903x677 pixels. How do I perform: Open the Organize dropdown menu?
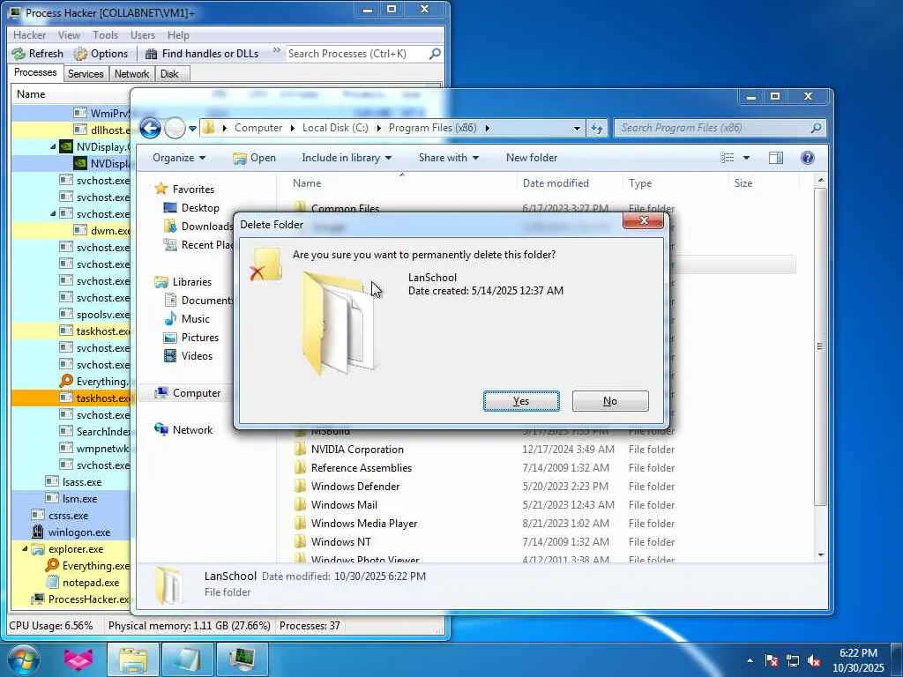pyautogui.click(x=179, y=158)
